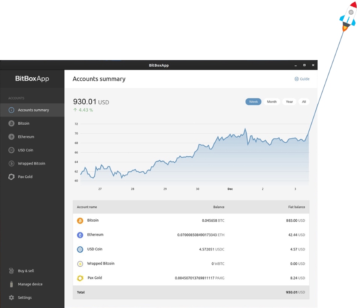The width and height of the screenshot is (357, 308).
Task: Click the 42.44 USD fiat balance
Action: [x=296, y=235]
